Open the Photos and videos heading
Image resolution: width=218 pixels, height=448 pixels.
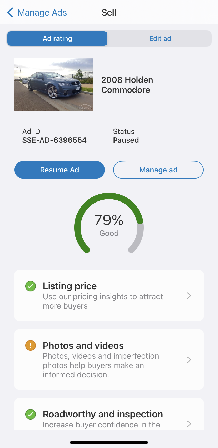click(x=83, y=345)
